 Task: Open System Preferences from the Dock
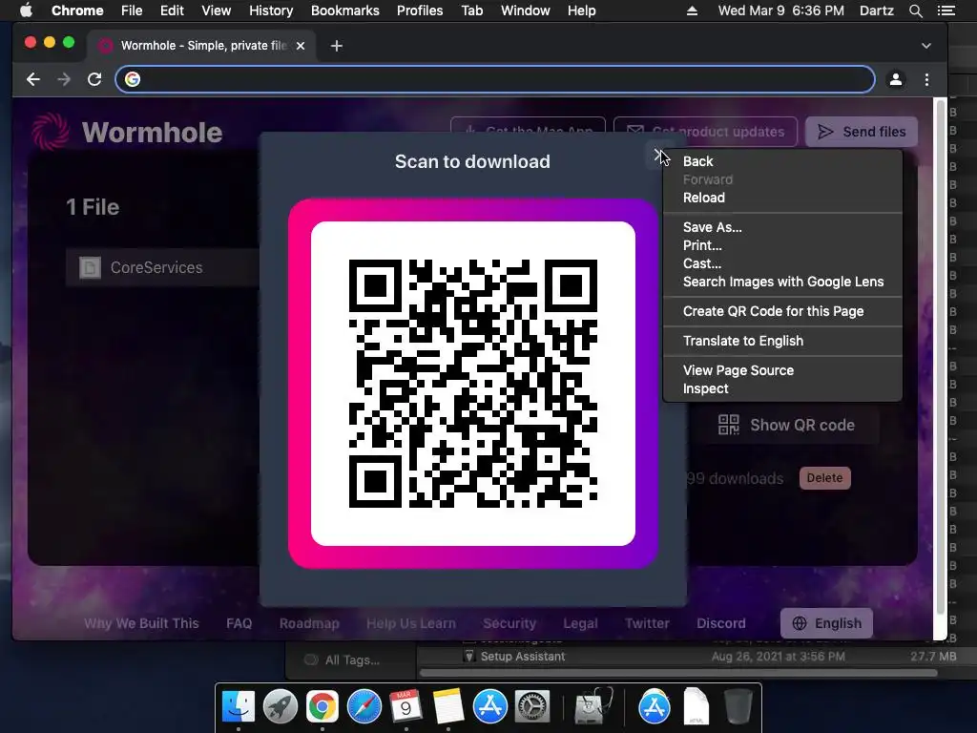pos(531,707)
